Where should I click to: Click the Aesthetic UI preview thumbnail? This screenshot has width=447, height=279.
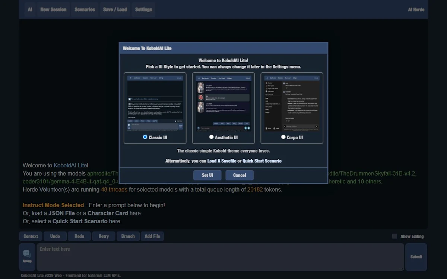223,104
